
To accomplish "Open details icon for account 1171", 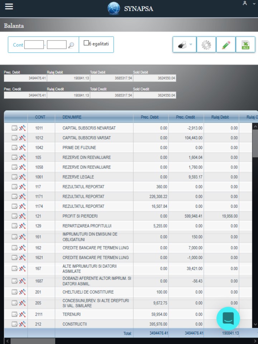I will tap(15, 196).
